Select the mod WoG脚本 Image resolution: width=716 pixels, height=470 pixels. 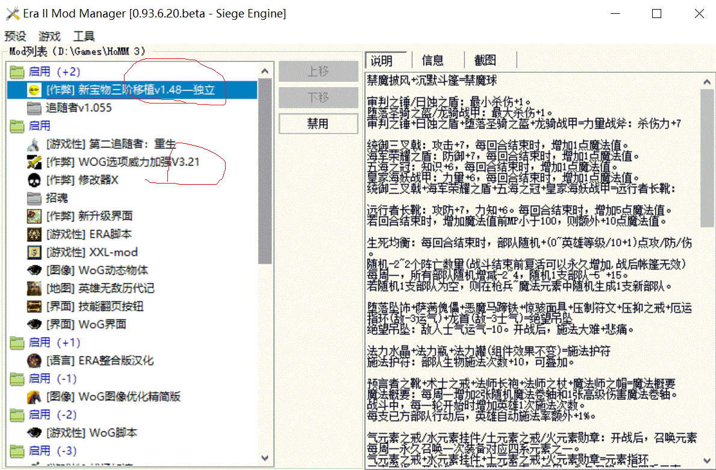[92, 433]
